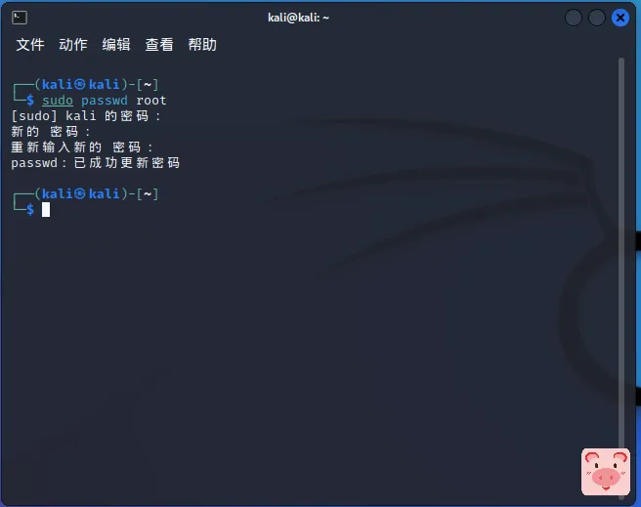The width and height of the screenshot is (641, 507).
Task: Click the terminal cursor at the prompt
Action: point(46,210)
